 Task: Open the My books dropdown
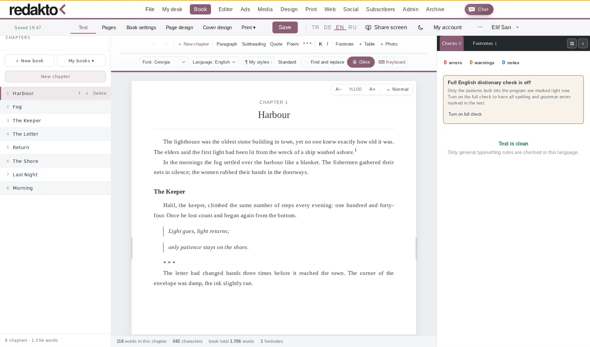81,61
